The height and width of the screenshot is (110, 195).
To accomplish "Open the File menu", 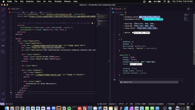I will click(x=16, y=1).
